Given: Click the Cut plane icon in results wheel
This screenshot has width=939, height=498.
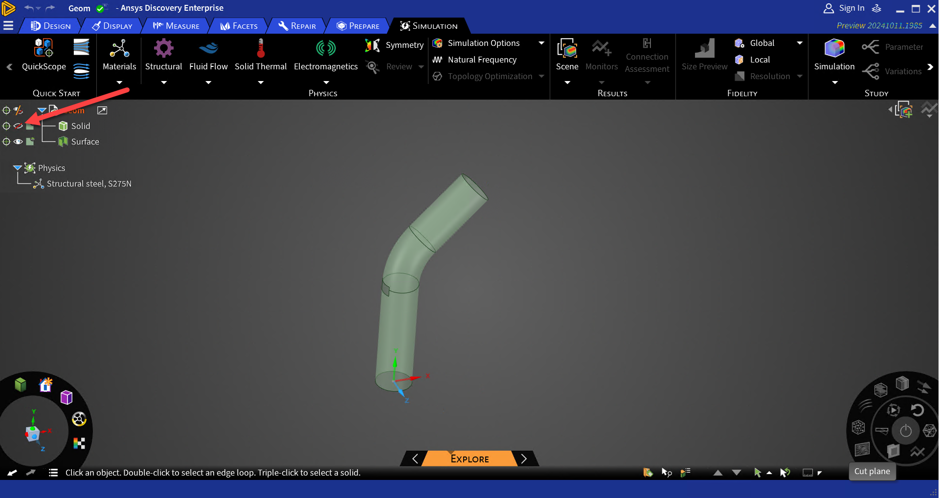Looking at the screenshot, I should pos(893,451).
